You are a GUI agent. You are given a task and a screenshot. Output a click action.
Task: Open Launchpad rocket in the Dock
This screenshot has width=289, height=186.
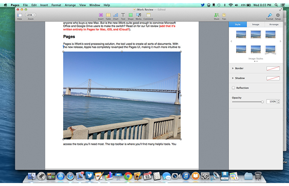pos(41,176)
